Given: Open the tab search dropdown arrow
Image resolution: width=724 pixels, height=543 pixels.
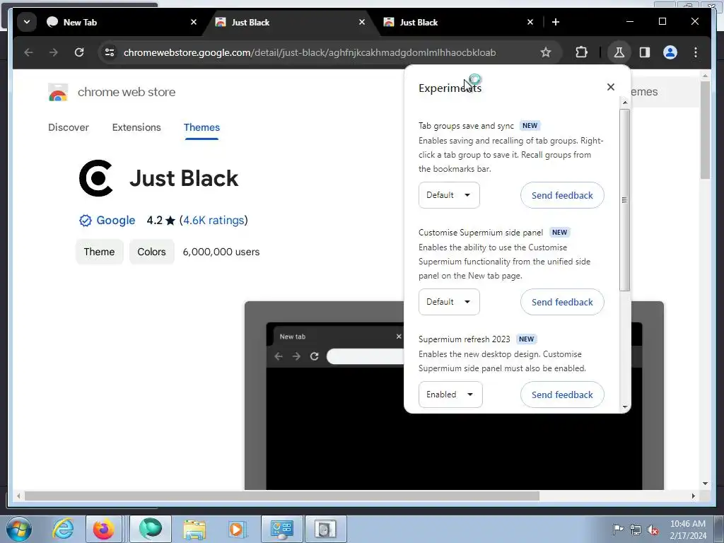Looking at the screenshot, I should pos(27,22).
